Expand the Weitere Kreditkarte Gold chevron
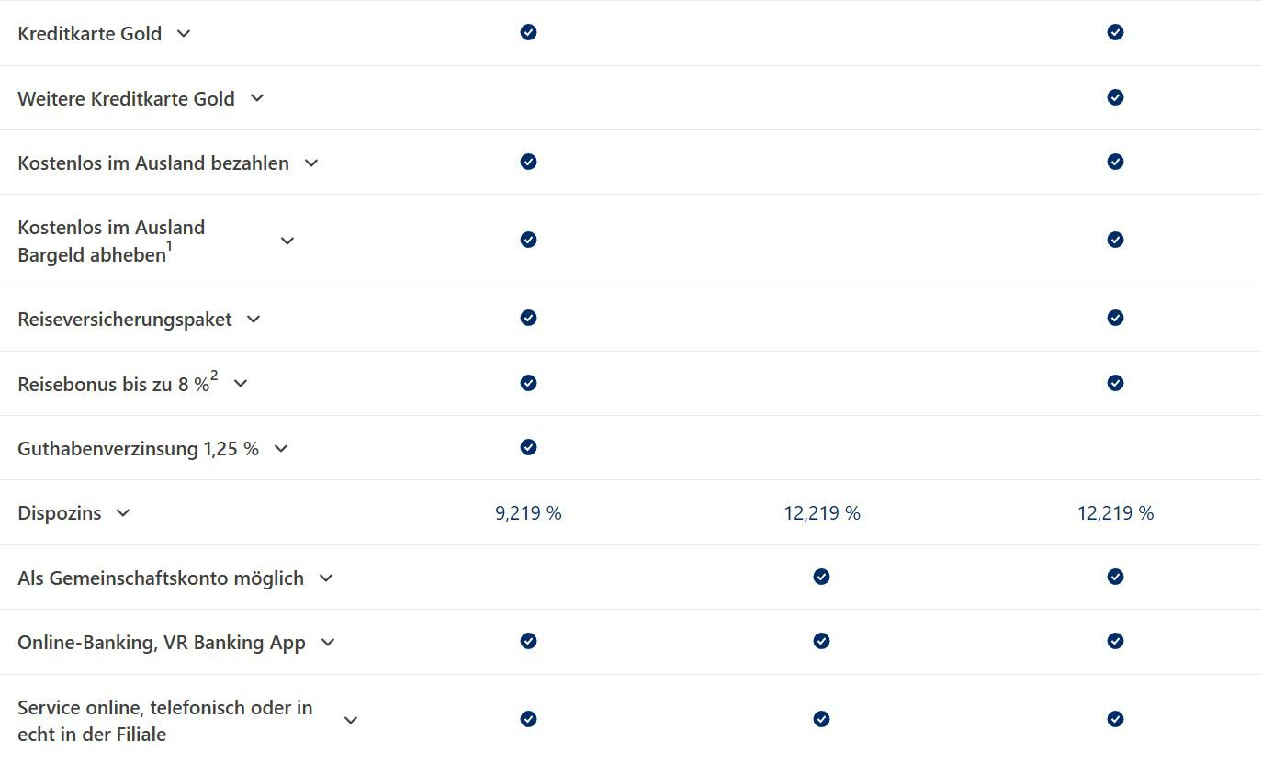The image size is (1262, 763). point(257,98)
